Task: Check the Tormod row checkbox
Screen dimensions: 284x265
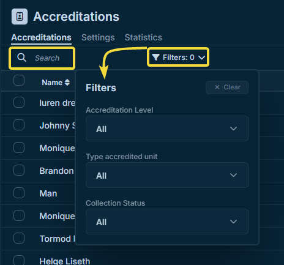Action: click(19, 238)
